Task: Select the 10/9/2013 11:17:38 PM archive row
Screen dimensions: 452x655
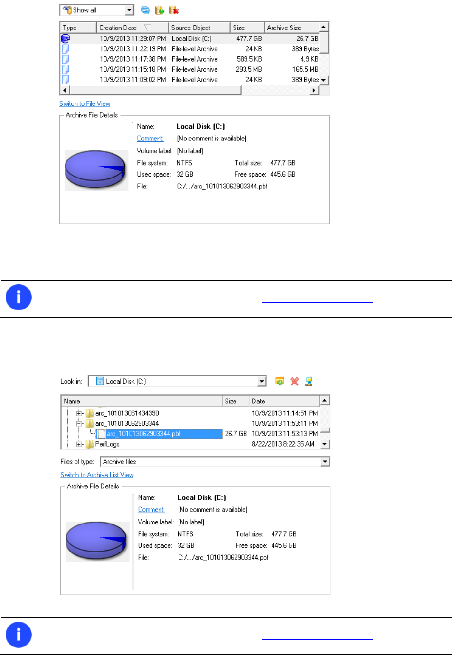Action: tap(190, 59)
